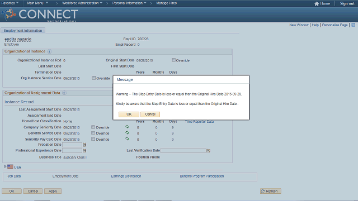The image size is (358, 201).
Task: Open the Favorites dropdown menu
Action: [x=10, y=3]
